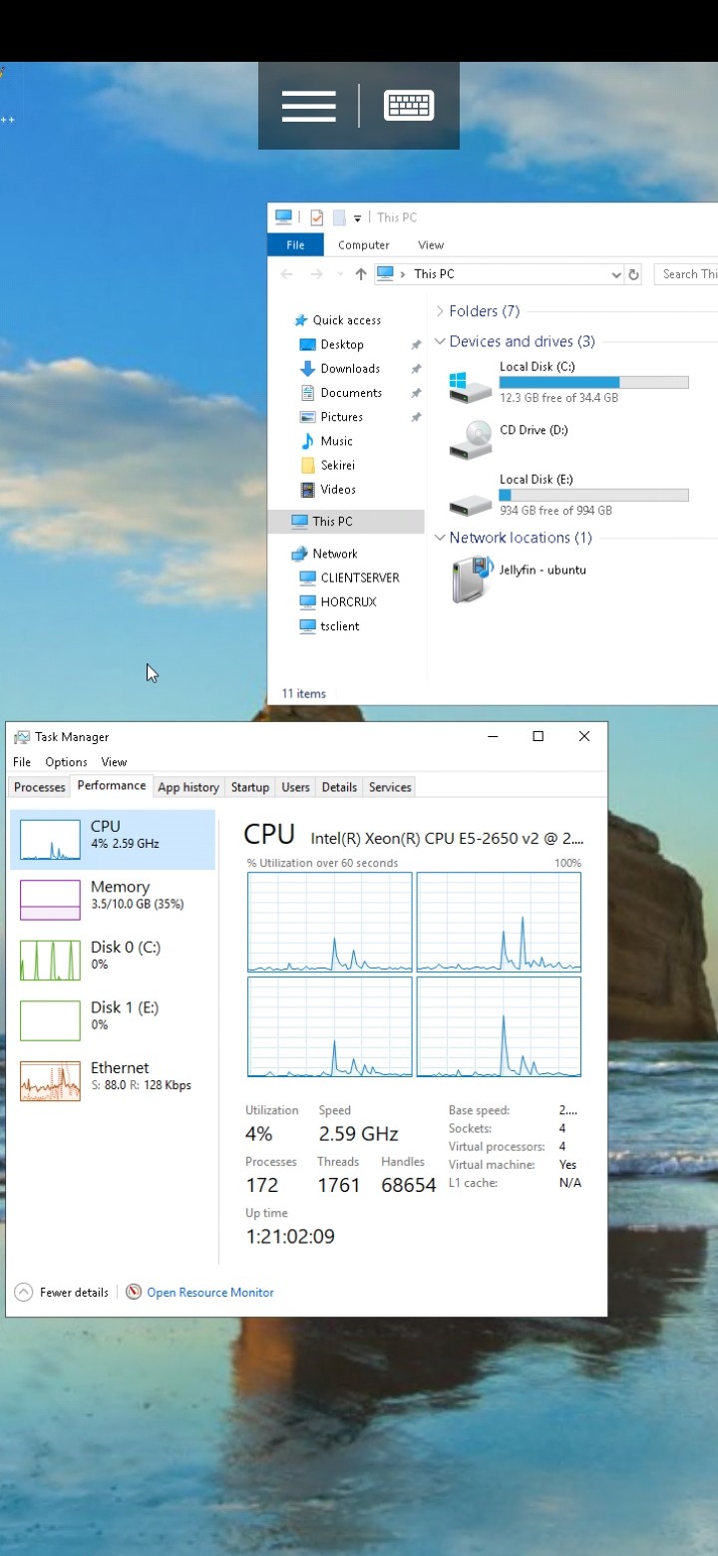Open the View ribbon tab in Explorer

[431, 244]
